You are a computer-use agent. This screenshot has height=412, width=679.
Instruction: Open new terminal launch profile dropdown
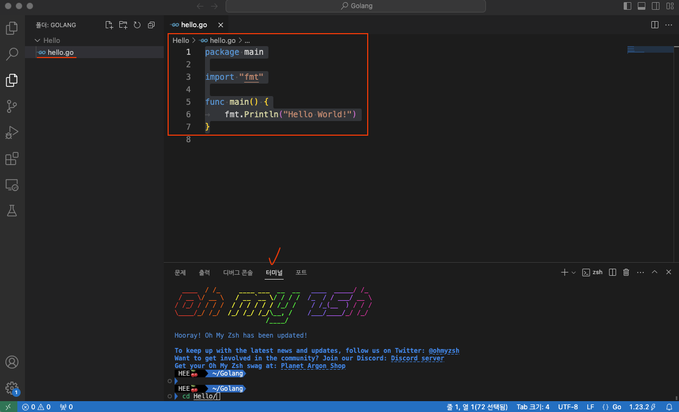[x=574, y=272]
